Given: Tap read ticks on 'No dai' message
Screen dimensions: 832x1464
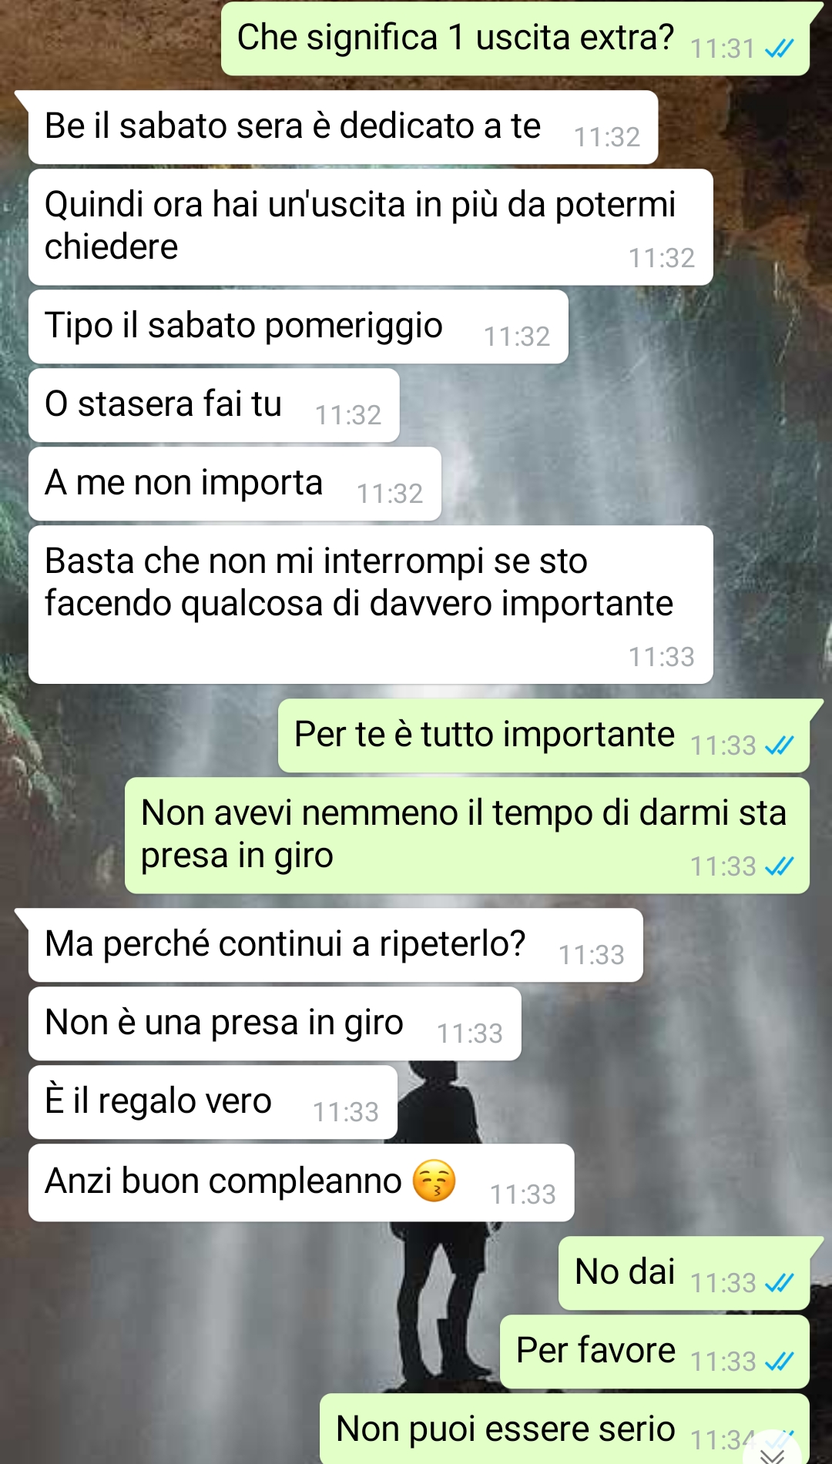Looking at the screenshot, I should tap(780, 1283).
